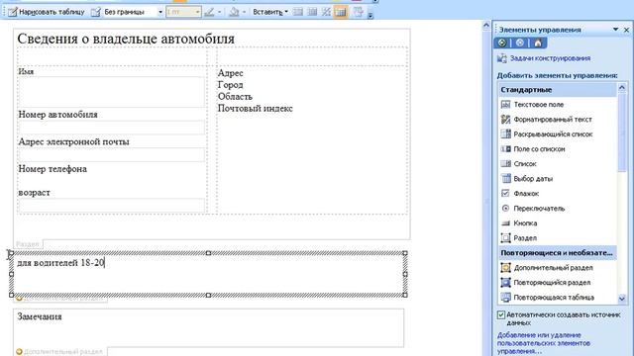Screen dimensions: 634x356
Task: Open the pen color dropdown arrow
Action: (x=220, y=12)
